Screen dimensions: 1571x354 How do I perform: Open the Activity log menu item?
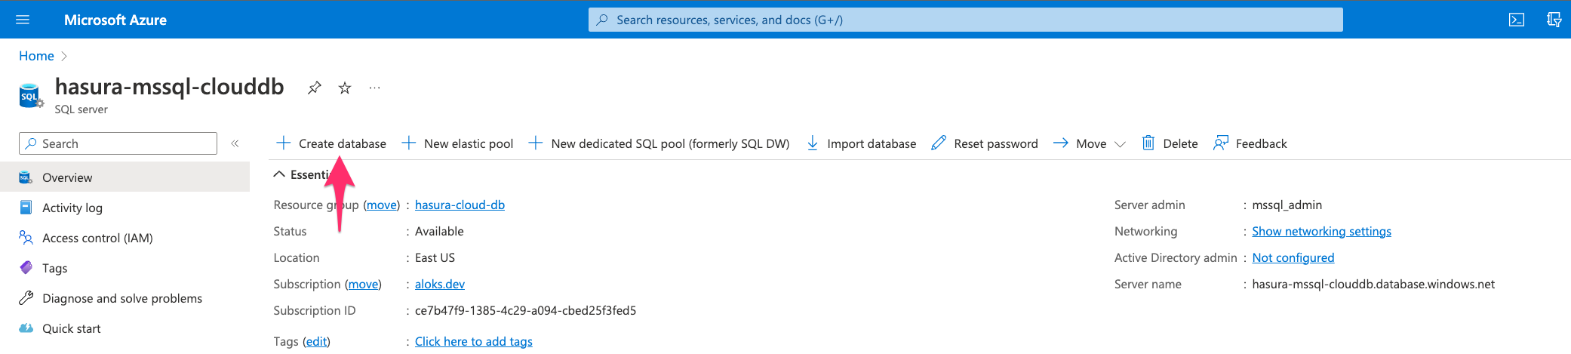click(x=125, y=208)
